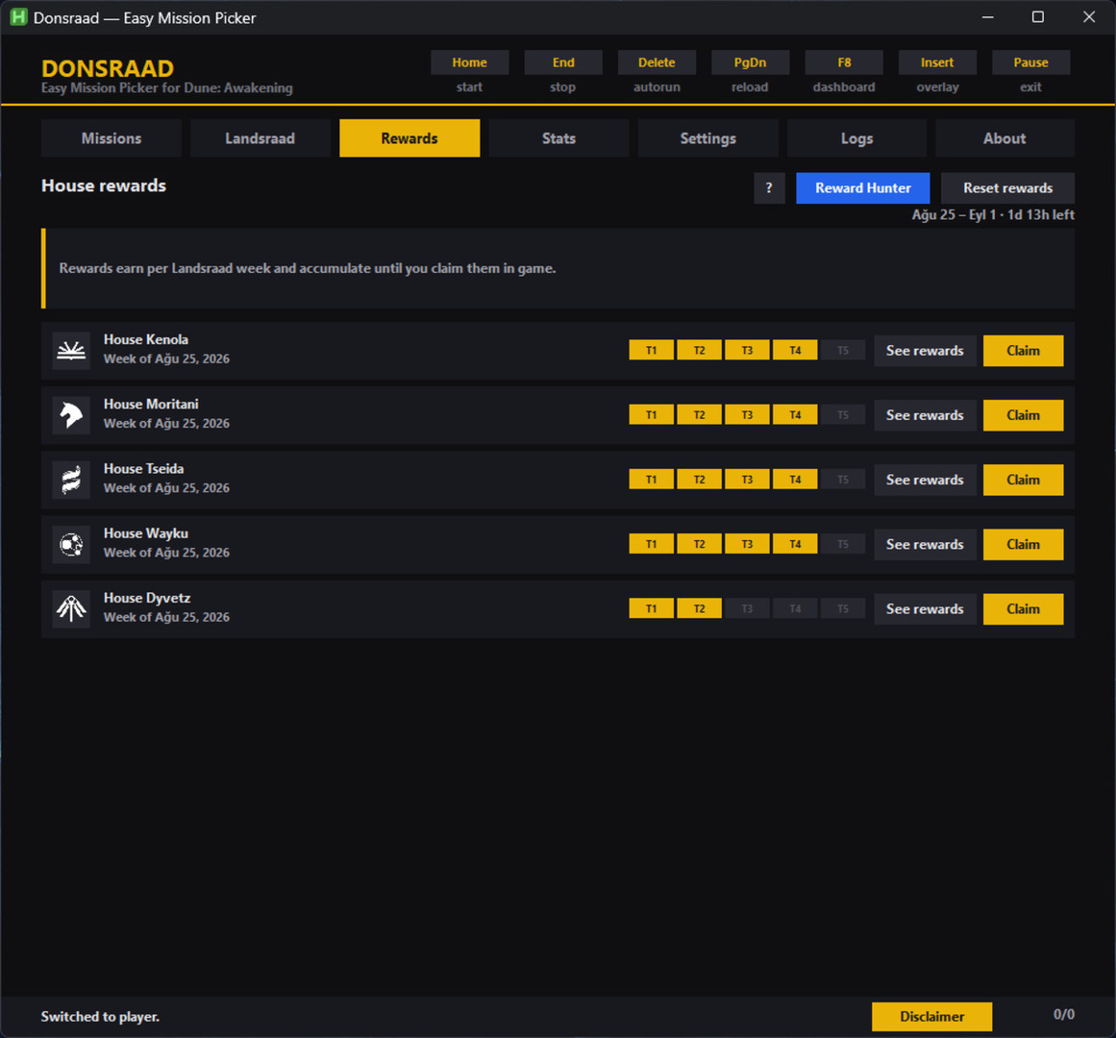Screen dimensions: 1116x1038
Task: Launch the Reward Hunter
Action: pos(862,187)
